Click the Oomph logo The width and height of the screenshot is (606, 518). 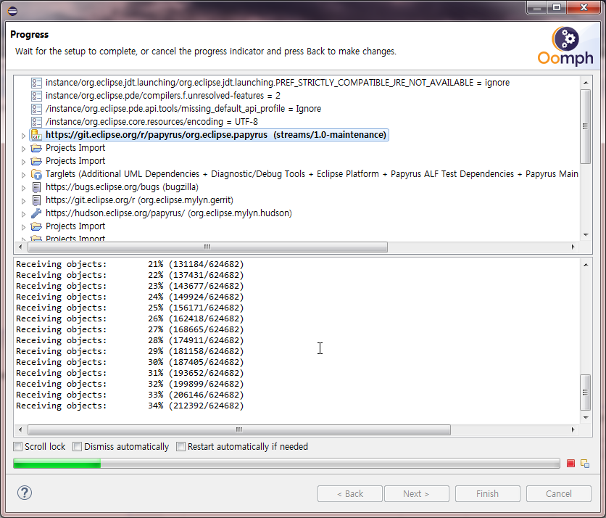pyautogui.click(x=565, y=46)
